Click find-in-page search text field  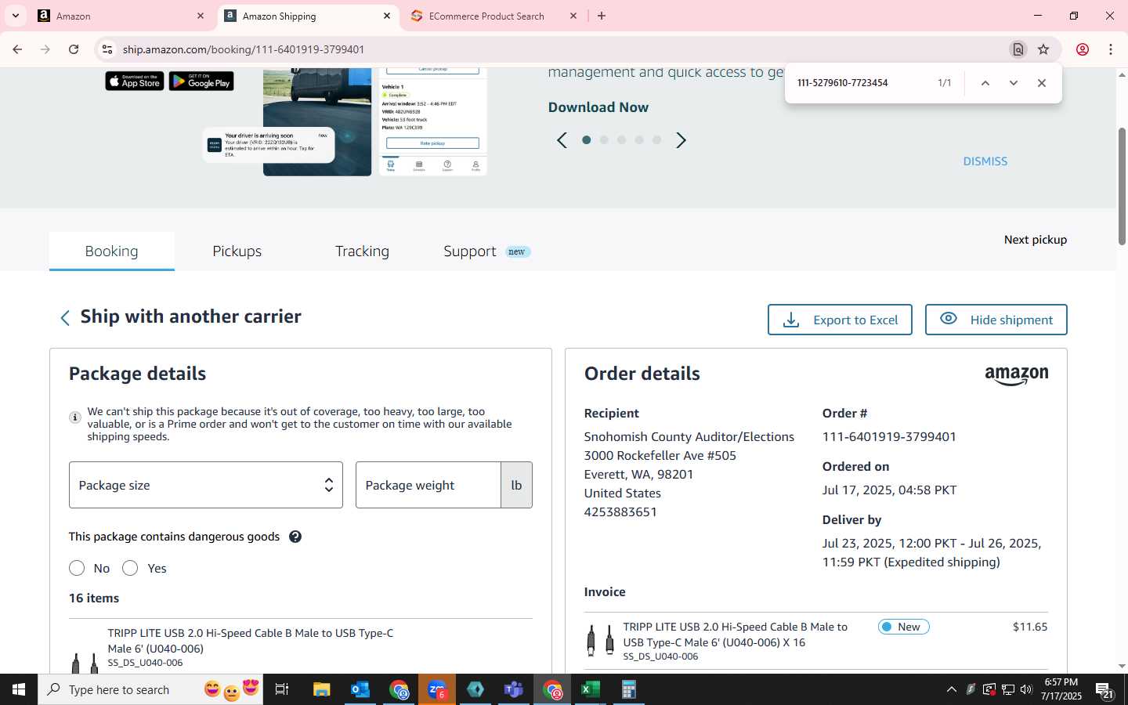click(862, 83)
